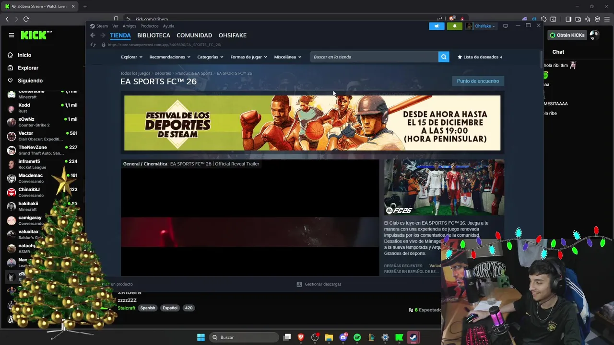Open Spotify from taskbar

[x=357, y=337]
